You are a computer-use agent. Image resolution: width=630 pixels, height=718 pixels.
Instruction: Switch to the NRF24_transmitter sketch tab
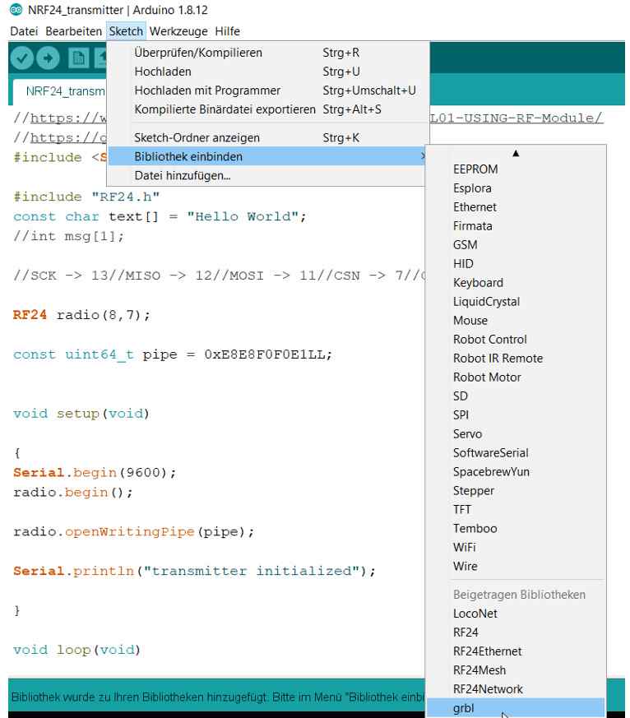(x=66, y=90)
